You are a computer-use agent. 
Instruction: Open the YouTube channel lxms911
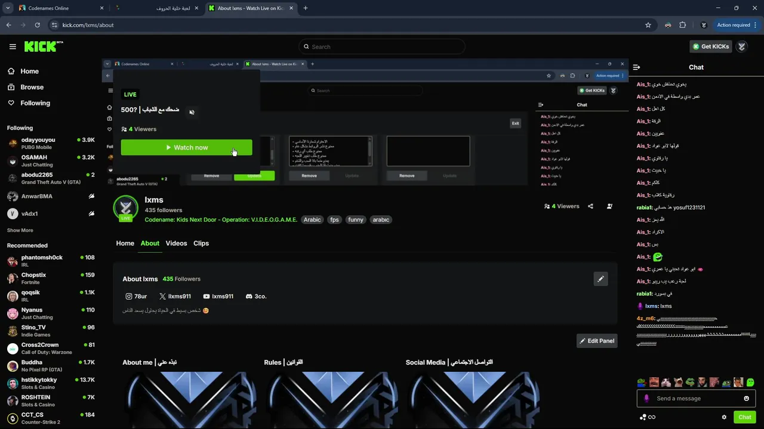(218, 296)
